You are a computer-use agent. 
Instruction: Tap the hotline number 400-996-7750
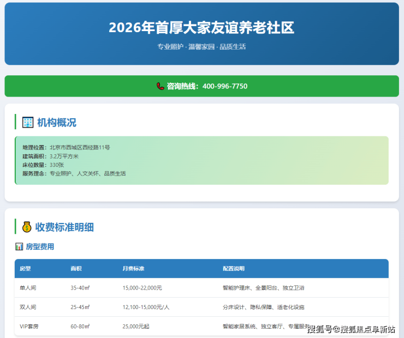[x=224, y=86]
